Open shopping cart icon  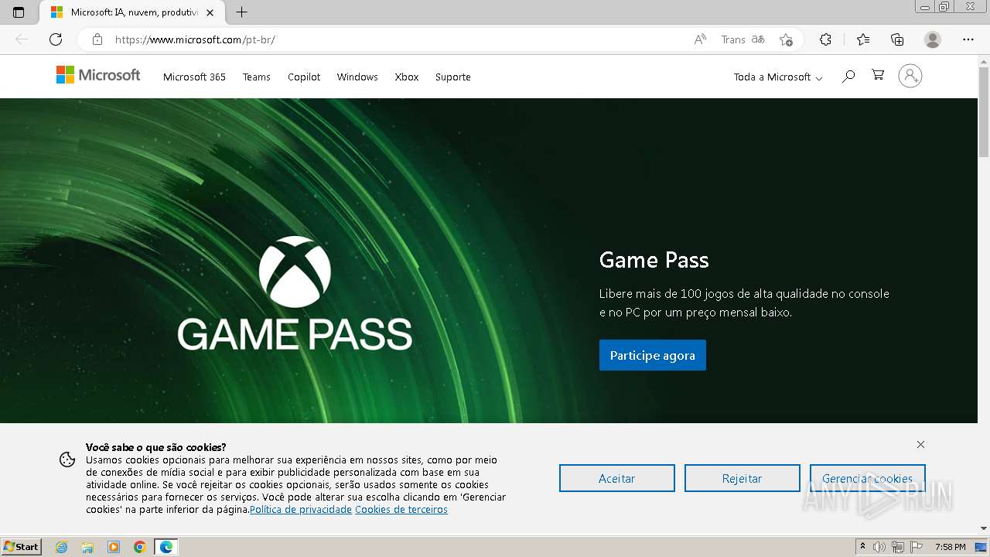coord(878,75)
